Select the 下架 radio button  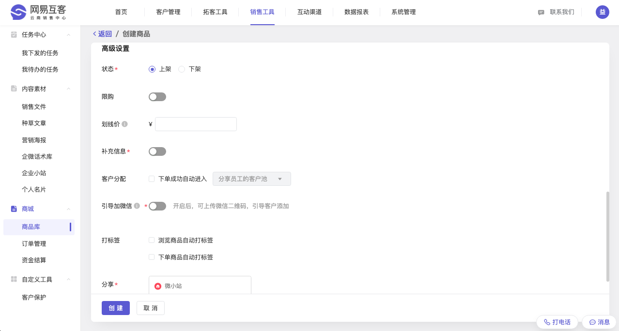pyautogui.click(x=182, y=69)
